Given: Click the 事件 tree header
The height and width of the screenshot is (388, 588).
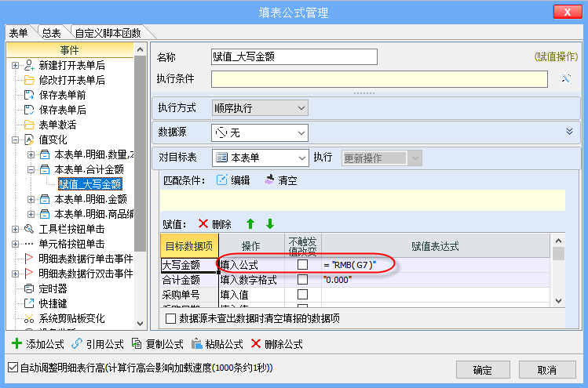Looking at the screenshot, I should 70,50.
